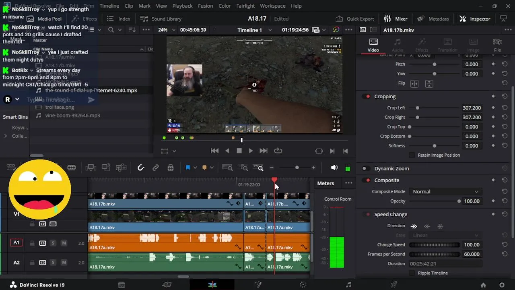
Task: Toggle the Speed Change section switch
Action: click(366, 215)
